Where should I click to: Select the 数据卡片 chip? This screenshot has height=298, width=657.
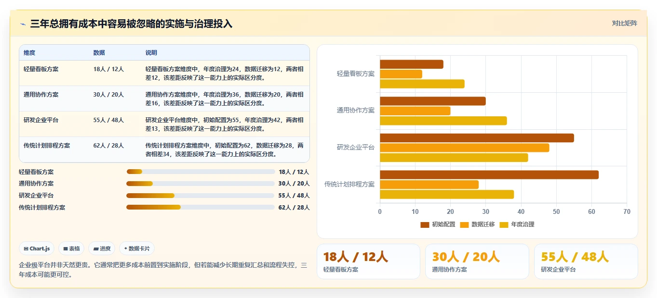[x=137, y=248]
